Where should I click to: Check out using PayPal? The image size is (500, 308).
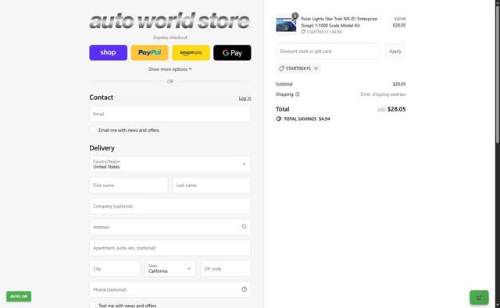click(149, 52)
